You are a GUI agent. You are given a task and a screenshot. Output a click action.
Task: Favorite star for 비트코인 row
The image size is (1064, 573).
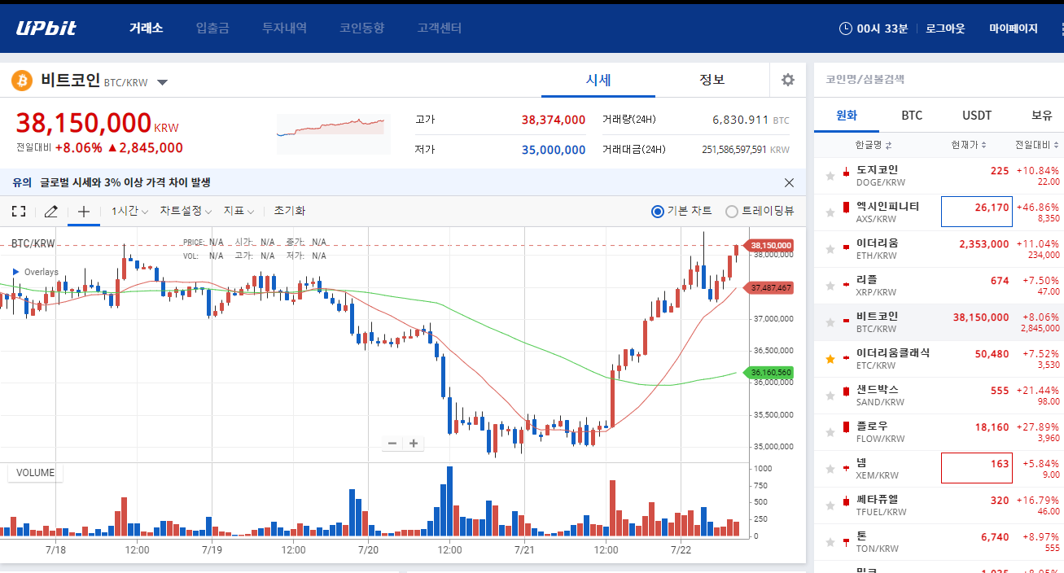830,322
